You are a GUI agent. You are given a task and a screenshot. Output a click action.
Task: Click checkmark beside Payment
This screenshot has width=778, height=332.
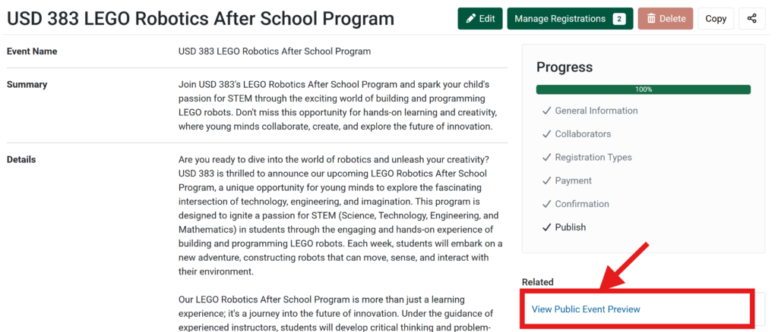(546, 181)
